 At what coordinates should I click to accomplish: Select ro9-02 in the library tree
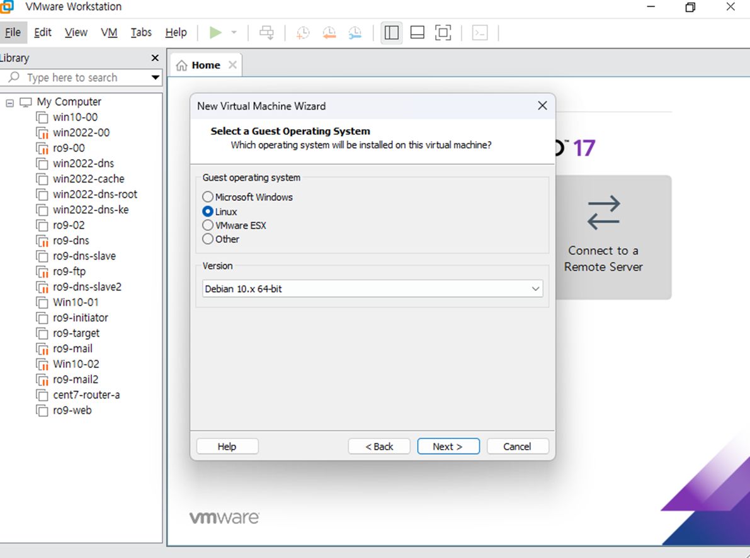(69, 225)
